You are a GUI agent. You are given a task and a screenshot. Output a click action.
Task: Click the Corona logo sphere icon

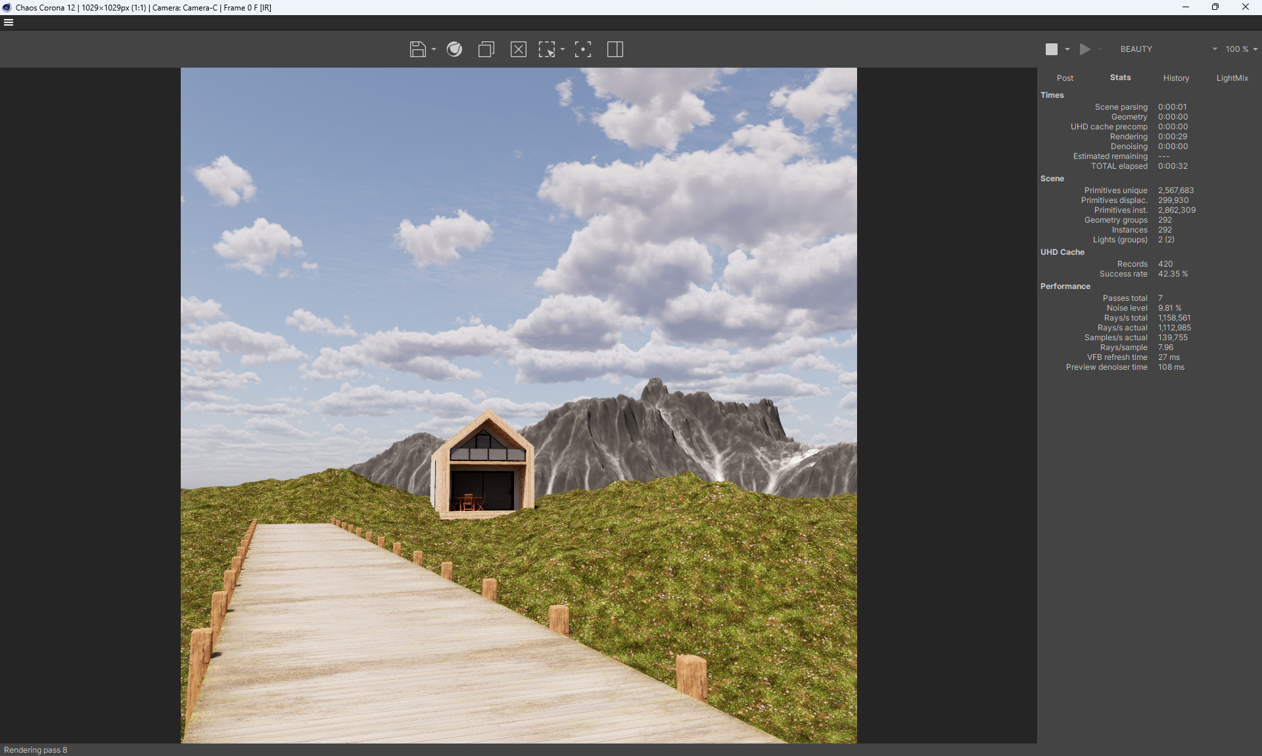454,49
